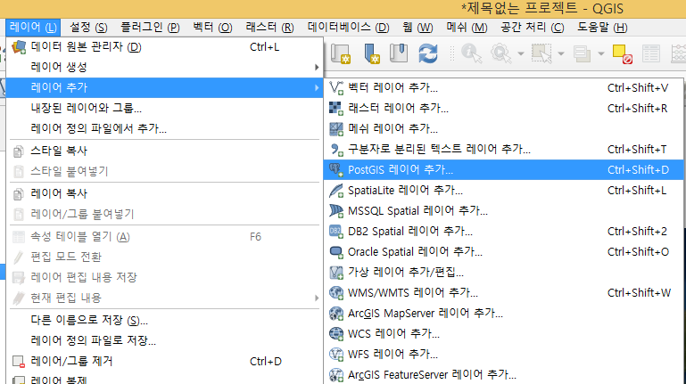Click 구분자로 분리된 텍스트 레이어 추가
The height and width of the screenshot is (384, 686).
(x=504, y=150)
